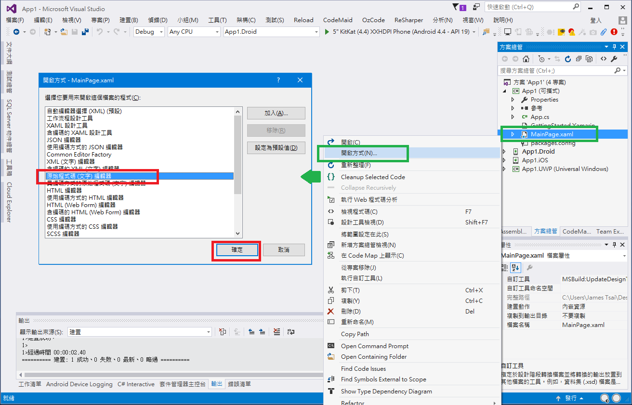The width and height of the screenshot is (632, 405).
Task: Select MainPage.xaml in Solution Explorer
Action: tap(552, 134)
